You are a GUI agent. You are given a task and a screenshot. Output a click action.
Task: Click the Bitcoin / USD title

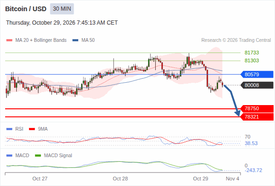pyautogui.click(x=26, y=9)
